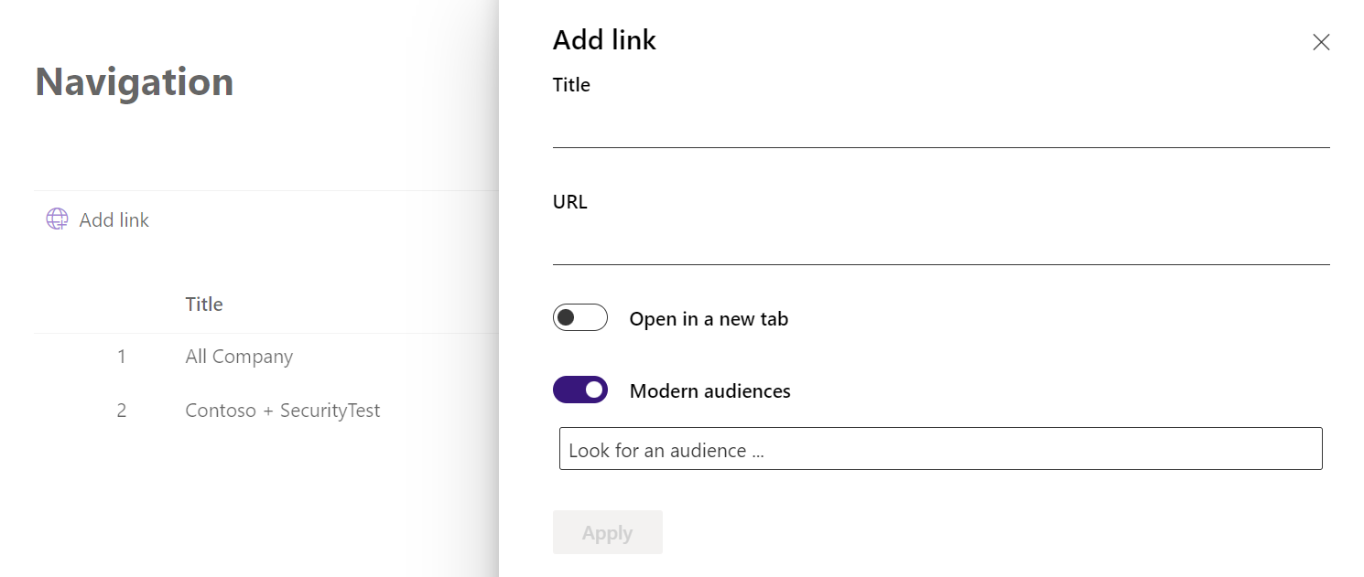
Task: Click the Apply button
Action: [608, 532]
